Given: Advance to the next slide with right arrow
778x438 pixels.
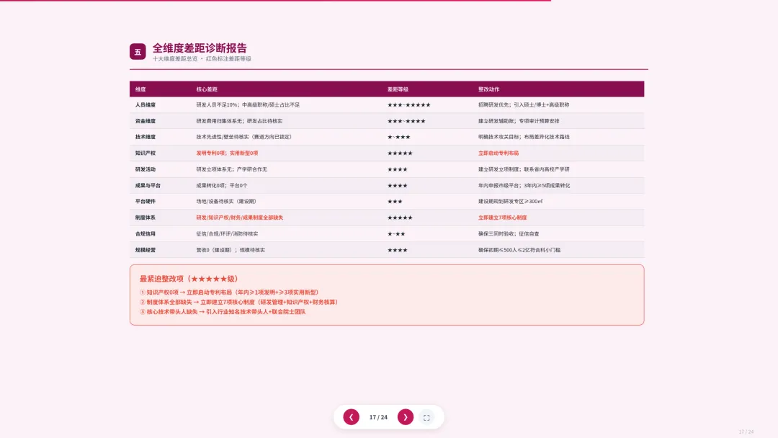Looking at the screenshot, I should point(406,417).
